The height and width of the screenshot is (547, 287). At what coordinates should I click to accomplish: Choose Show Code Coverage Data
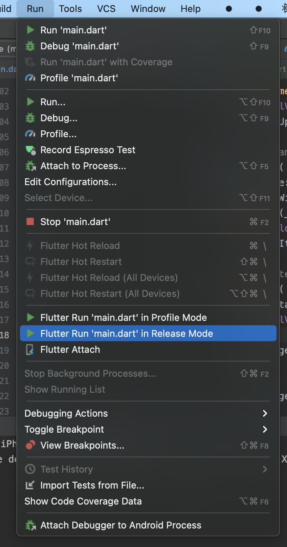[83, 501]
